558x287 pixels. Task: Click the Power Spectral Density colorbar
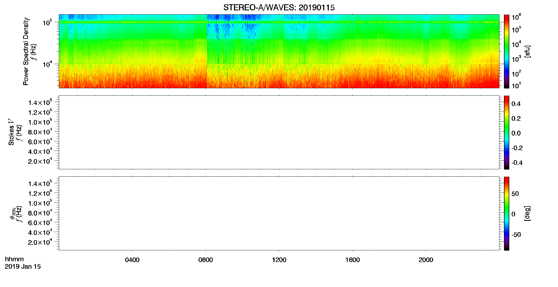click(506, 51)
